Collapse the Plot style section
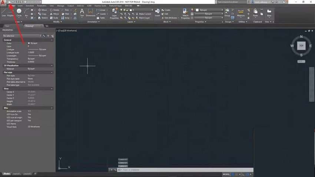 click(52, 73)
